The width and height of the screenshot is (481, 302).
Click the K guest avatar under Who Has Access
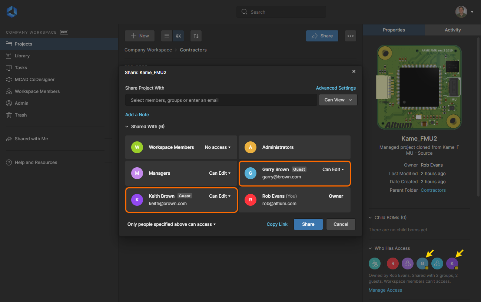click(x=452, y=264)
